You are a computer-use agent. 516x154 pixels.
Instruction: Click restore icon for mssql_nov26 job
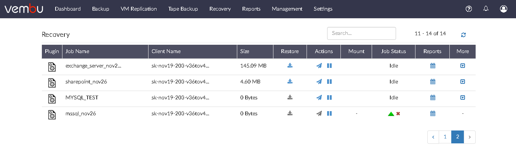pyautogui.click(x=290, y=113)
